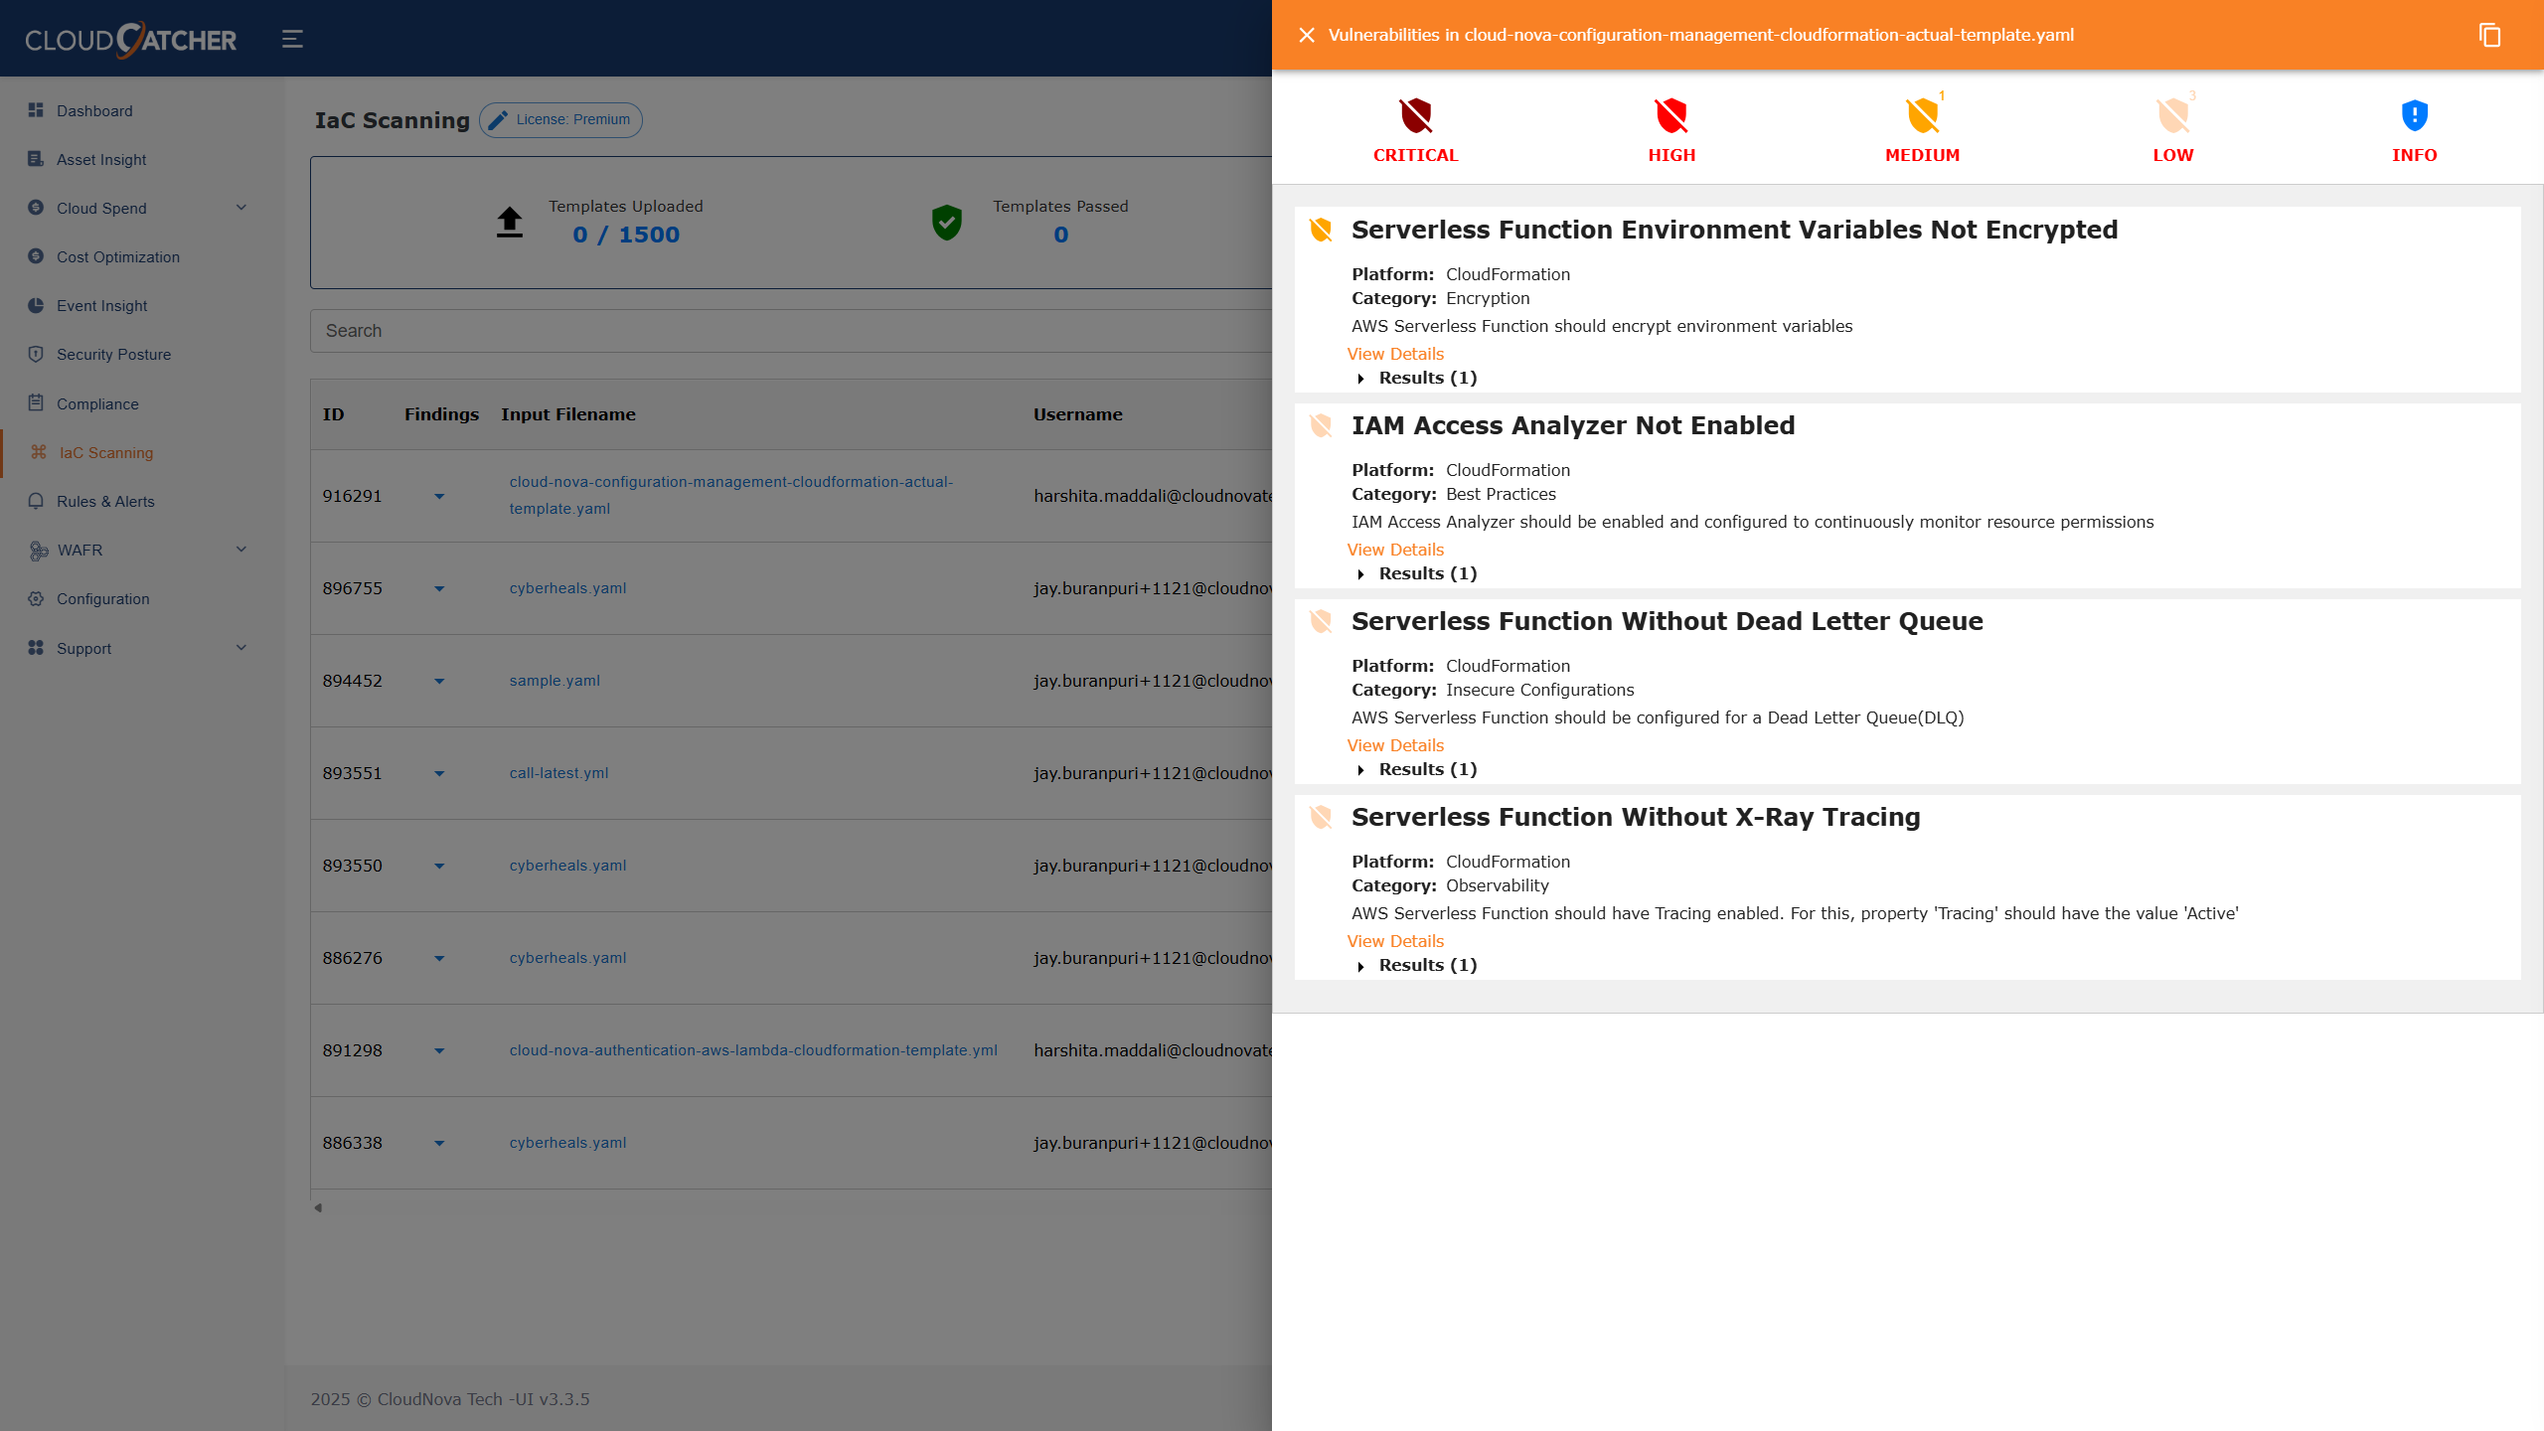Select the CRITICAL severity shield icon
This screenshot has height=1431, width=2544.
pyautogui.click(x=1415, y=116)
